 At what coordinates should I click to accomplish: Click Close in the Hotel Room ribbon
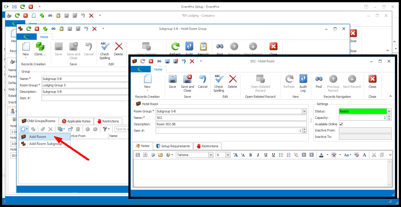pos(372,81)
